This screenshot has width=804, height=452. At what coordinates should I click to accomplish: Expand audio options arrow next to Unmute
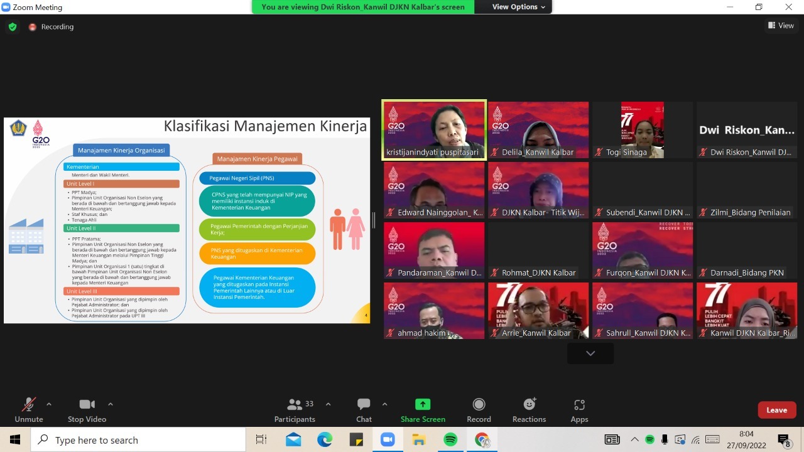(49, 404)
